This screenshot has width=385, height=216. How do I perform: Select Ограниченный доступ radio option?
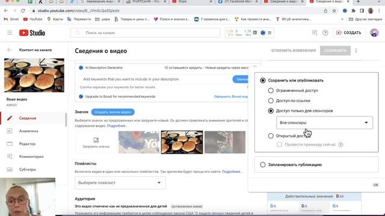click(271, 91)
